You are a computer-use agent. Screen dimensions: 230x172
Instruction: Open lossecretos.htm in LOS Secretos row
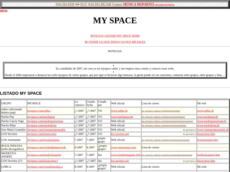point(206,134)
